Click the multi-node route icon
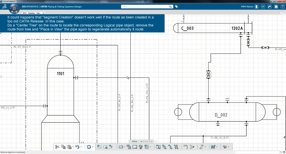This screenshot has width=286, height=154. click(176, 147)
